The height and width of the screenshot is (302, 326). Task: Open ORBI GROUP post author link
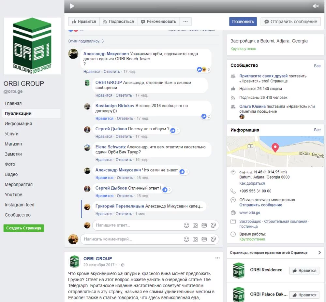click(x=97, y=259)
